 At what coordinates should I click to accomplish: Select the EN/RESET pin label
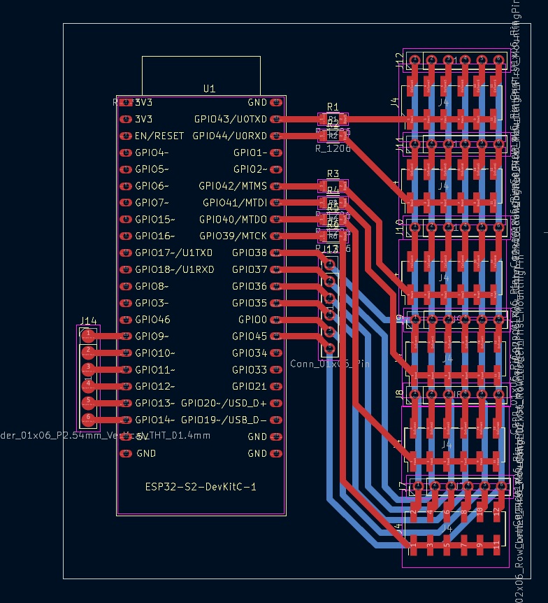[x=159, y=136]
